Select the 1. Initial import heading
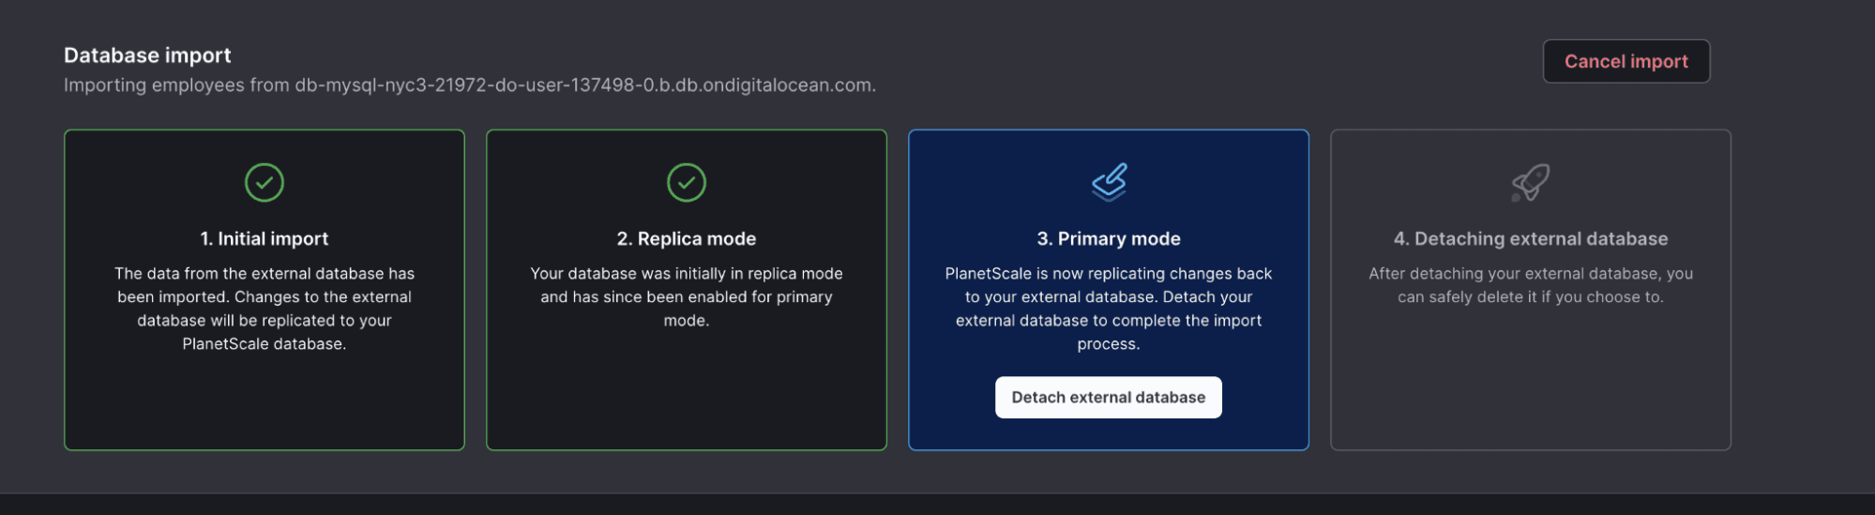The image size is (1875, 515). pos(265,238)
